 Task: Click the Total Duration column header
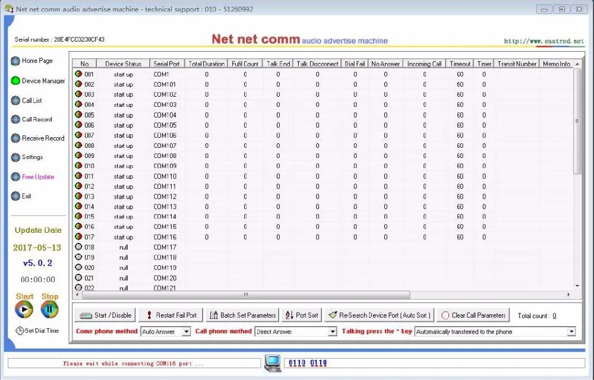[x=207, y=64]
